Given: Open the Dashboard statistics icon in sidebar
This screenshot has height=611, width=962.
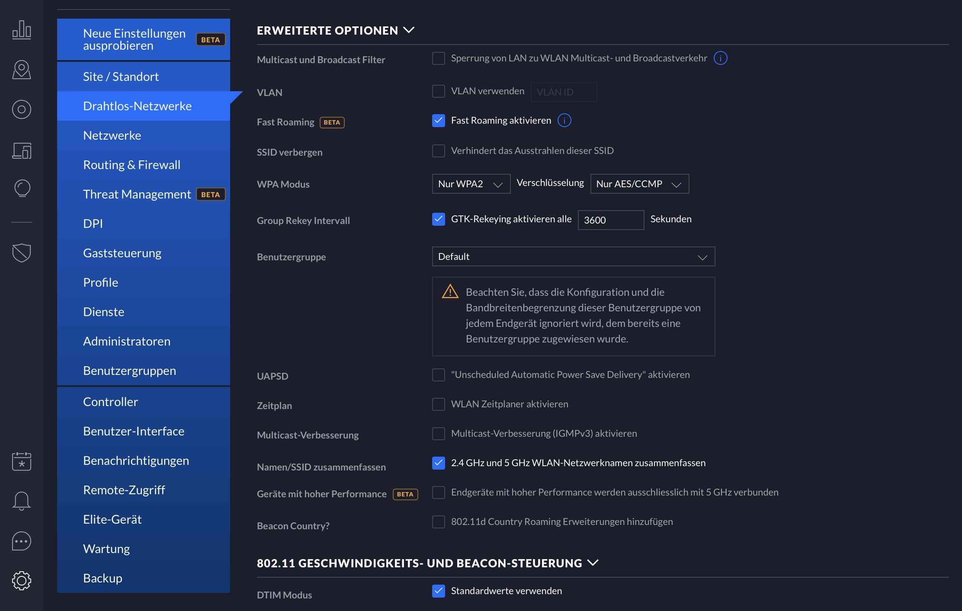Looking at the screenshot, I should click(22, 30).
